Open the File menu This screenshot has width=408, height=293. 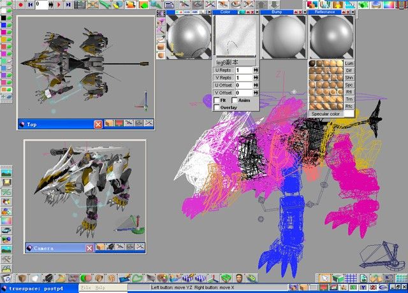(x=85, y=288)
